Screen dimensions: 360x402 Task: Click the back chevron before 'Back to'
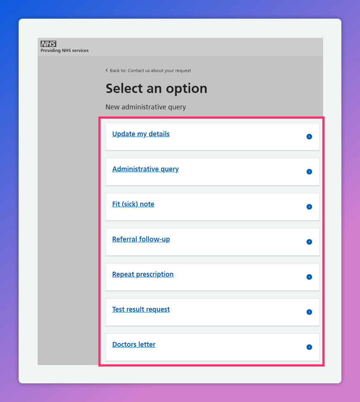(x=107, y=70)
